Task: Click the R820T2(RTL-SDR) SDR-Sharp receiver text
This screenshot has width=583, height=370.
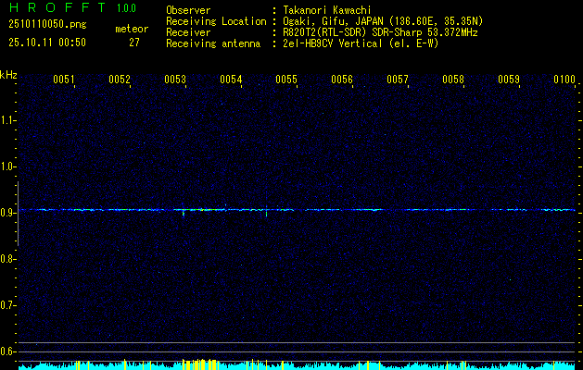Action: pos(380,32)
